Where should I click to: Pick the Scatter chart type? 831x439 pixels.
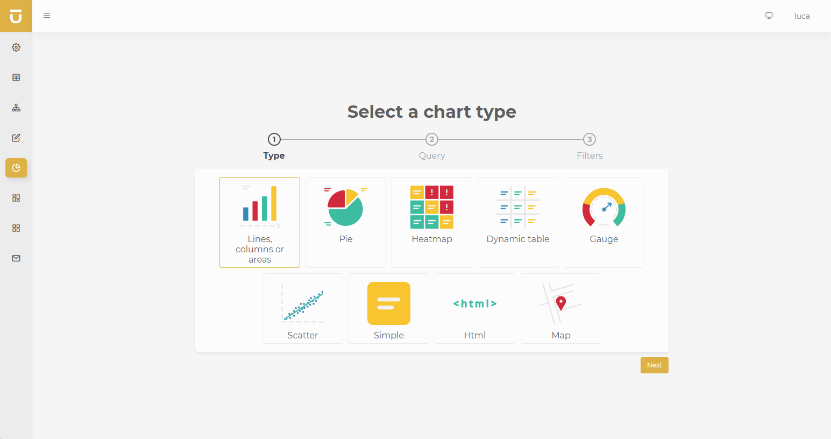(x=302, y=308)
